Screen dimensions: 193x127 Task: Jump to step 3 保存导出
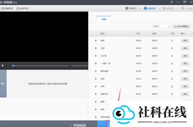pyautogui.click(x=168, y=8)
